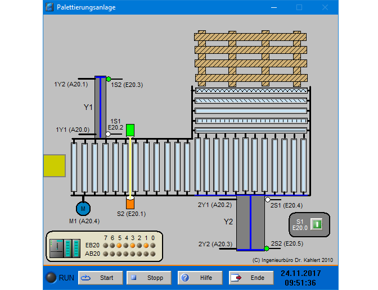Click the date 24.11.2017 display
378x290 pixels.
pyautogui.click(x=300, y=273)
